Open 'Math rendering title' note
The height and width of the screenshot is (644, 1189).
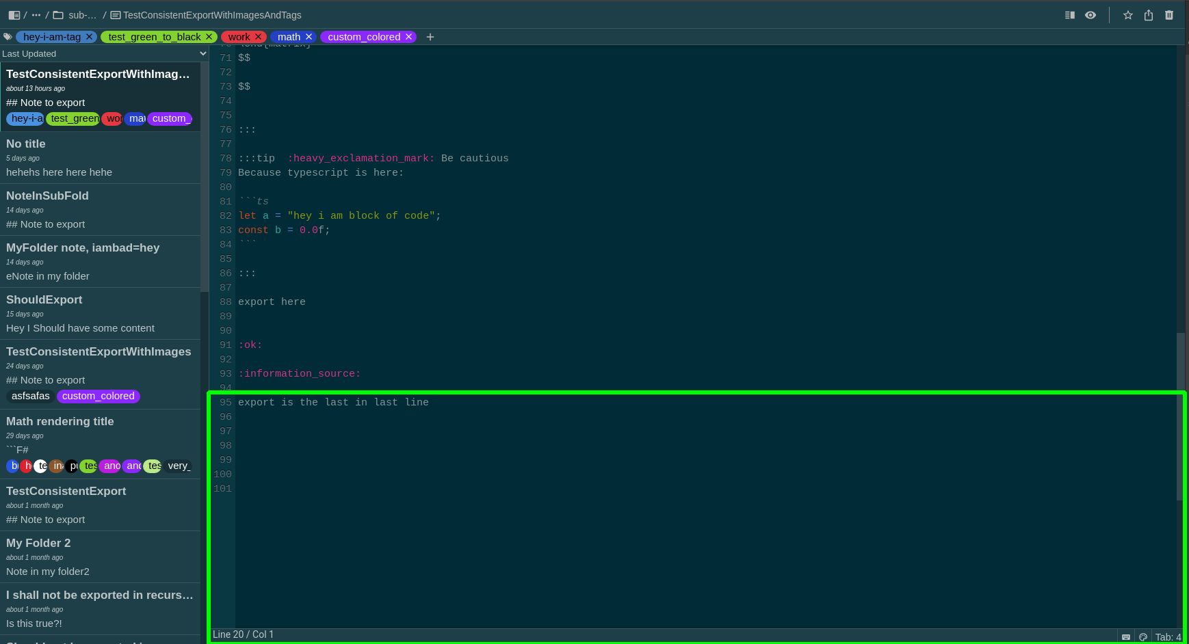[x=100, y=444]
